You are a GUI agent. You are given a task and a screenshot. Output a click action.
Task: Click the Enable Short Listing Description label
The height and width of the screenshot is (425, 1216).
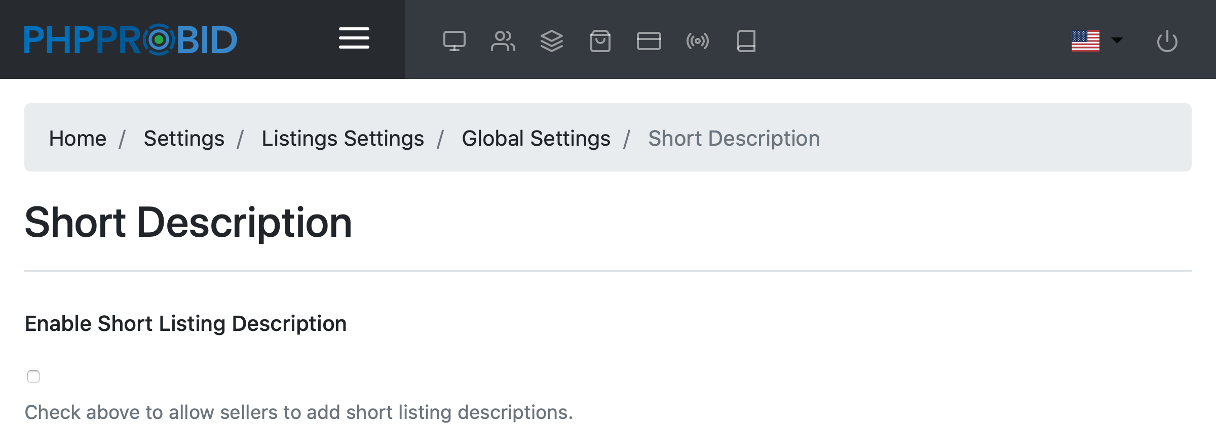185,324
